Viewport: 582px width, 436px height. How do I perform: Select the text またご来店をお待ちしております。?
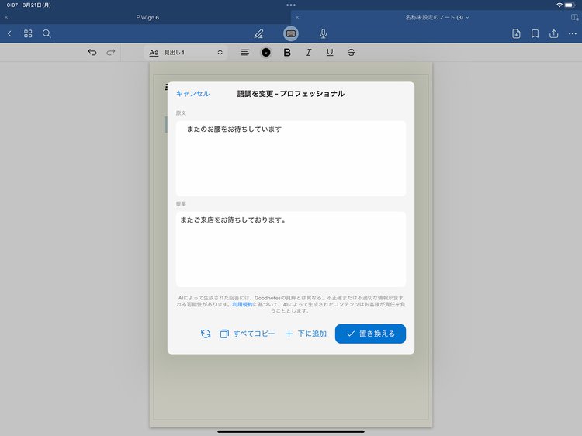pos(233,220)
